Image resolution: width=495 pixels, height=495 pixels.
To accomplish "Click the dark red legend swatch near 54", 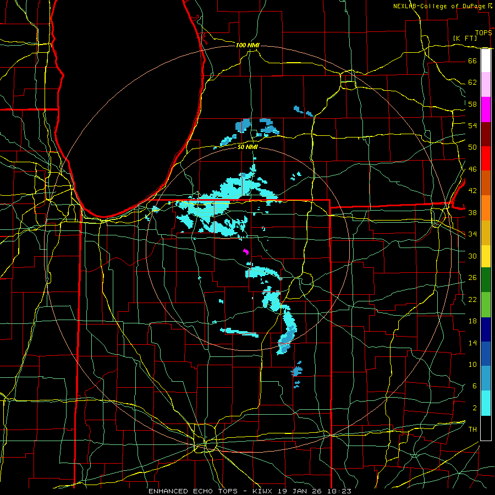I will tap(486, 134).
